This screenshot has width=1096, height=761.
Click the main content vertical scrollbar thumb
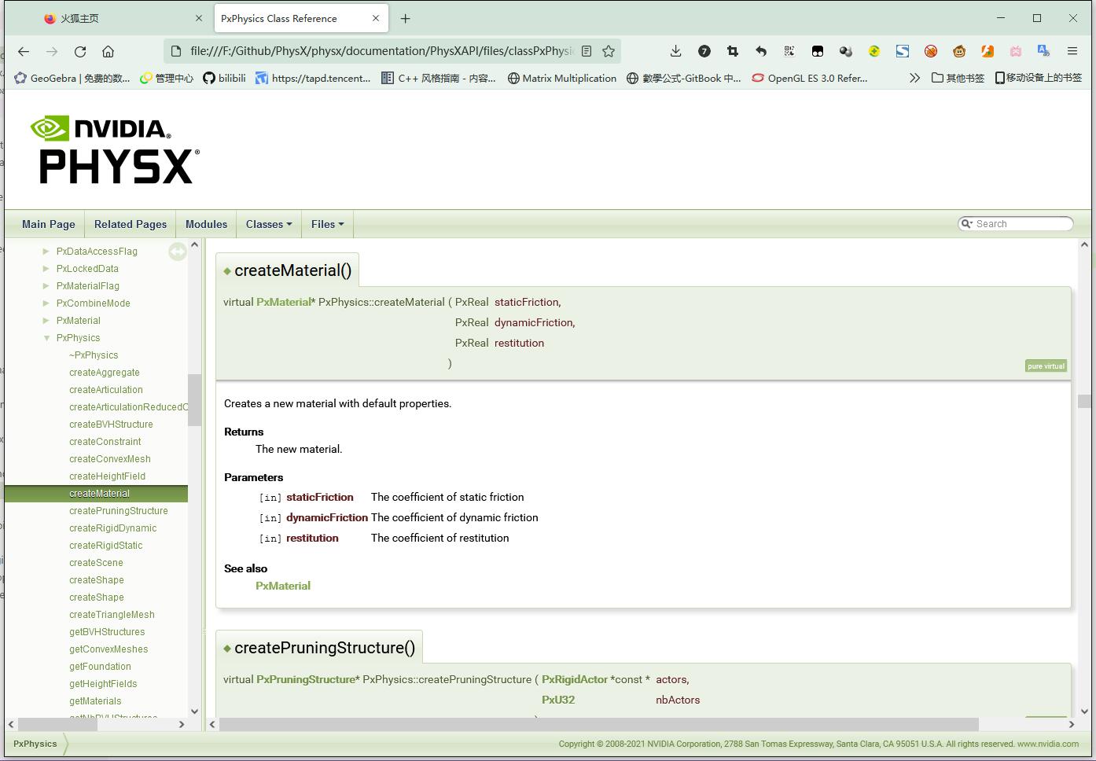click(1084, 401)
